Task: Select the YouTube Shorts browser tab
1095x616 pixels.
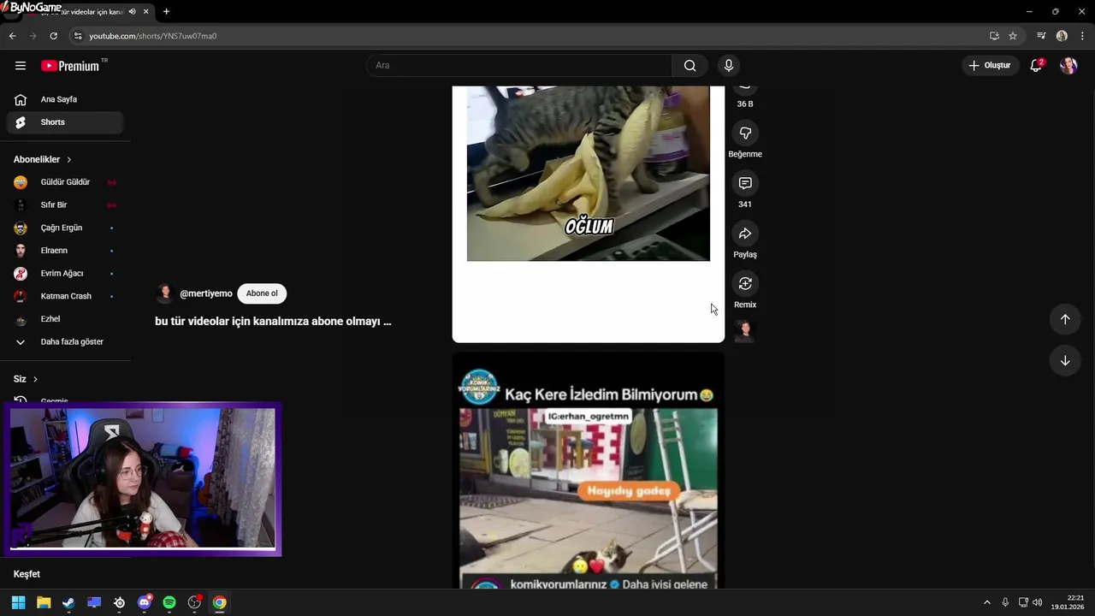Action: coord(81,12)
